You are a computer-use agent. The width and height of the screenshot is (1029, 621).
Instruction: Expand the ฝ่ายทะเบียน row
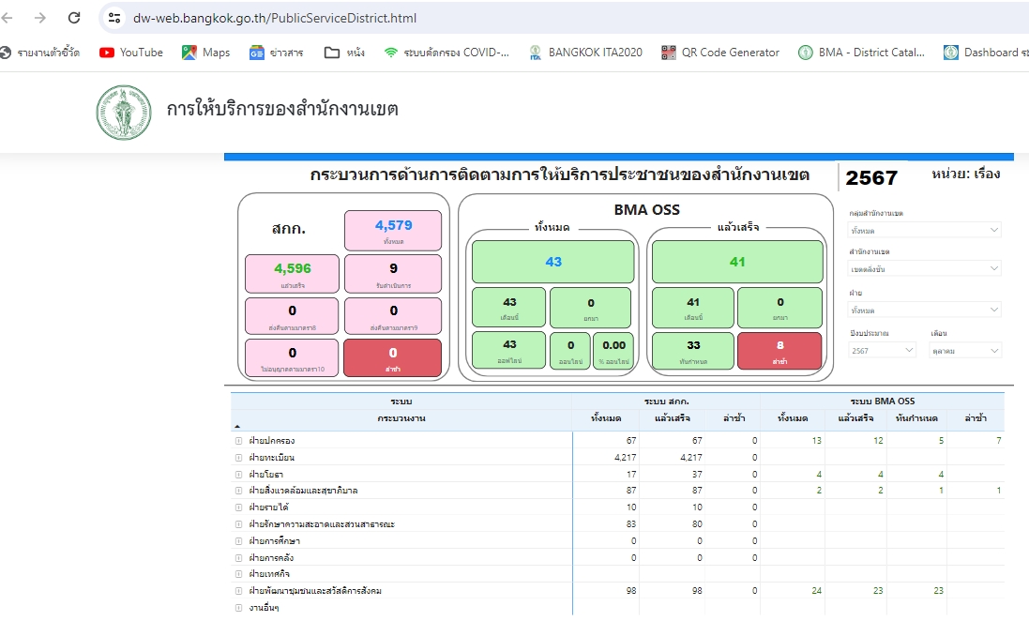click(x=238, y=458)
